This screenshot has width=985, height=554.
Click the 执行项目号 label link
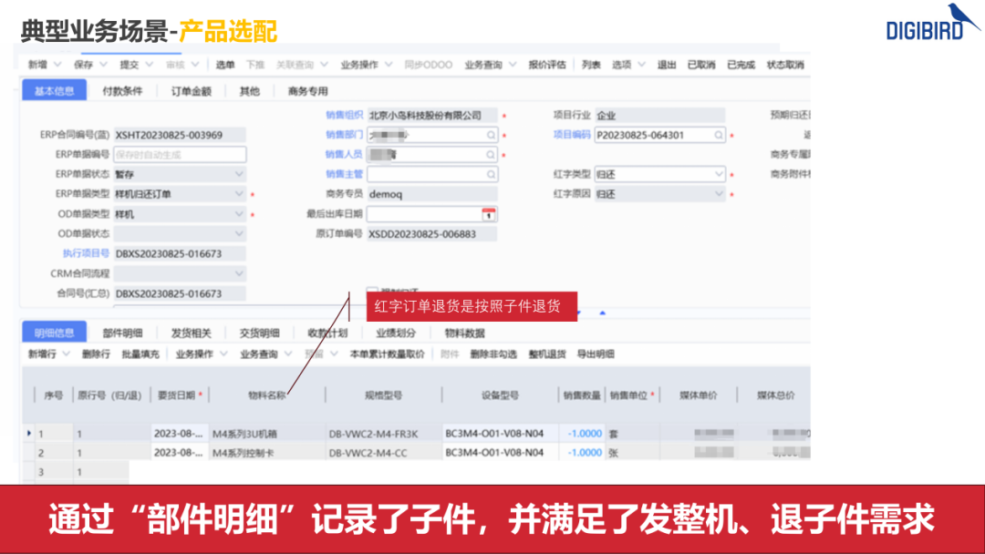tap(86, 253)
